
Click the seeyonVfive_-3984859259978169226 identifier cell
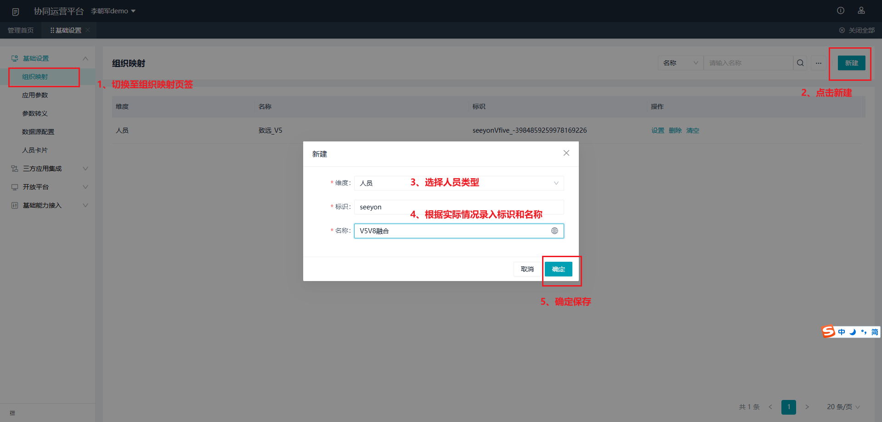tap(530, 130)
